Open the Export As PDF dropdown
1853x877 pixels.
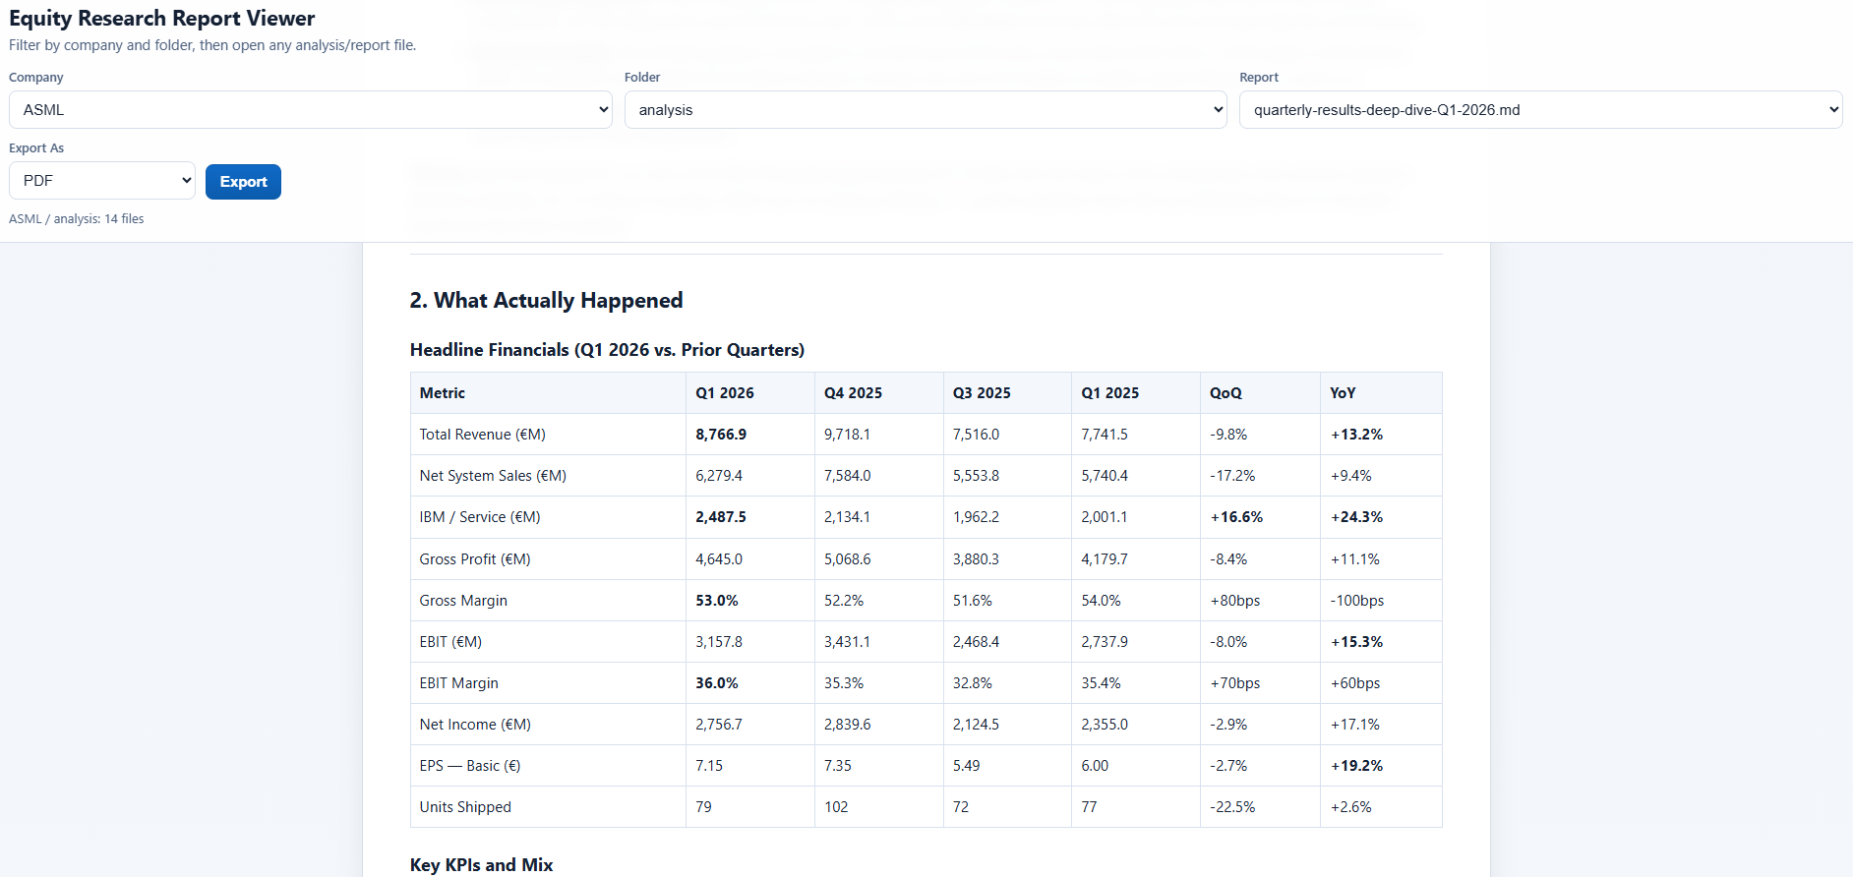[102, 181]
